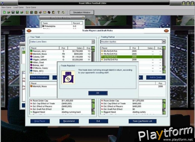This screenshot has height=142, width=195.
Task: Click the football icon in the toolbar
Action: 40,12
